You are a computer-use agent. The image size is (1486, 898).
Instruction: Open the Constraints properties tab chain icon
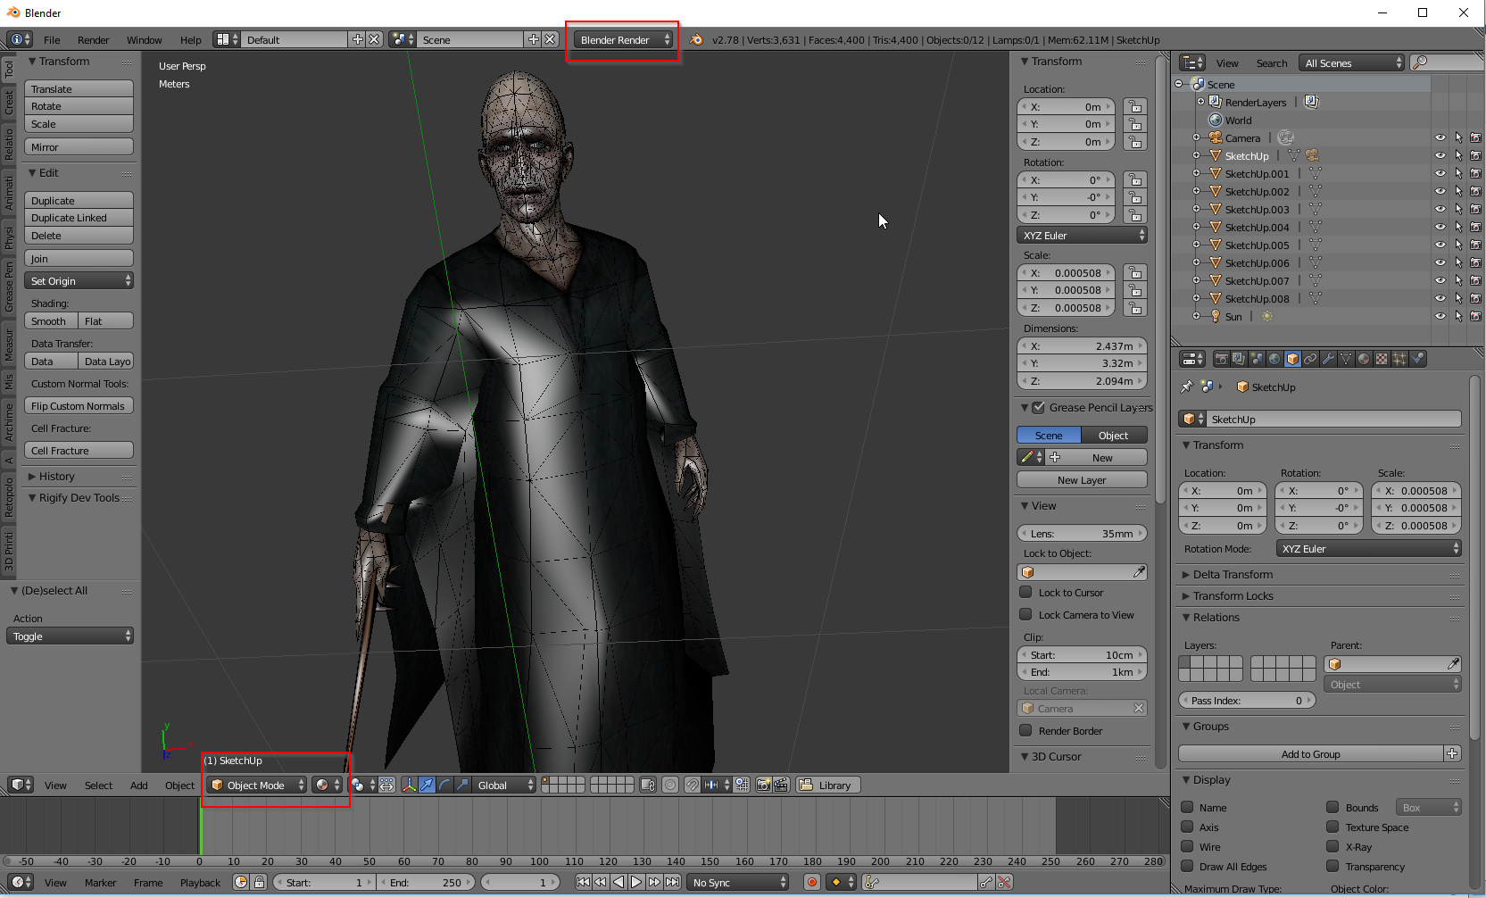1310,359
